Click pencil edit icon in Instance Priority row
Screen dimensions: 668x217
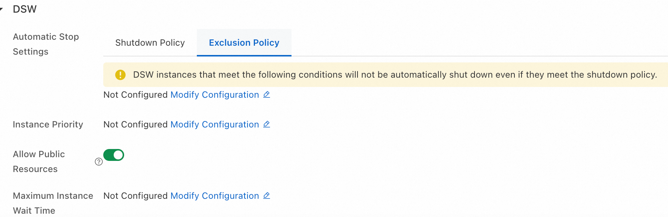click(267, 124)
